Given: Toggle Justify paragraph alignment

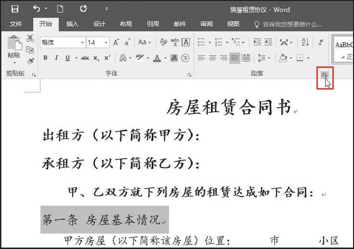Looking at the screenshot, I should tap(235, 58).
